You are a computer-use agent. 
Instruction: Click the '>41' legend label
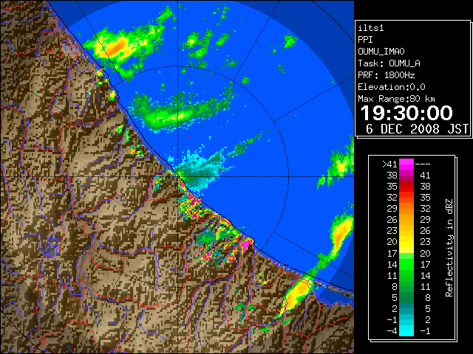pyautogui.click(x=389, y=164)
